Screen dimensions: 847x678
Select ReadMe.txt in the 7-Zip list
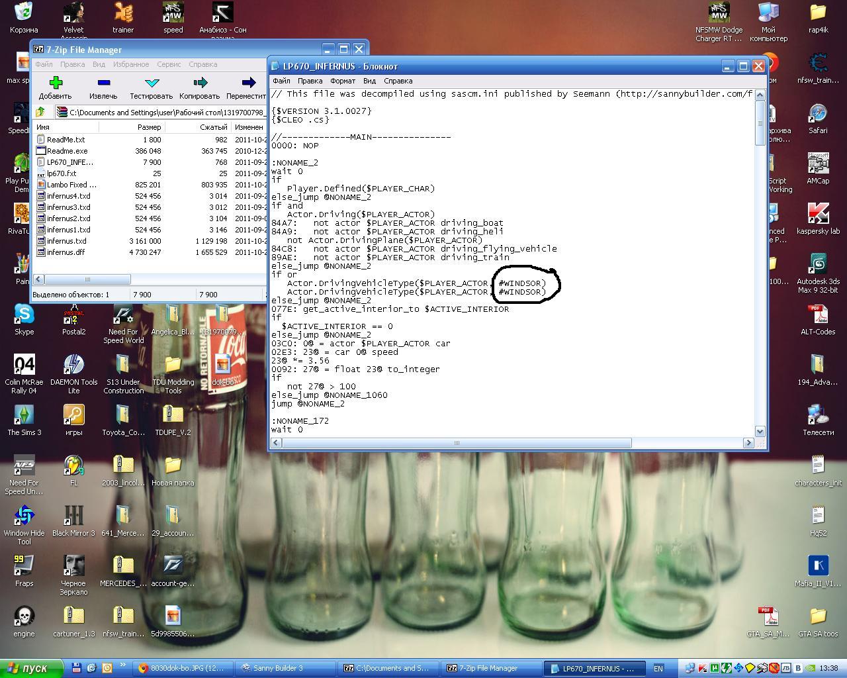click(x=66, y=140)
